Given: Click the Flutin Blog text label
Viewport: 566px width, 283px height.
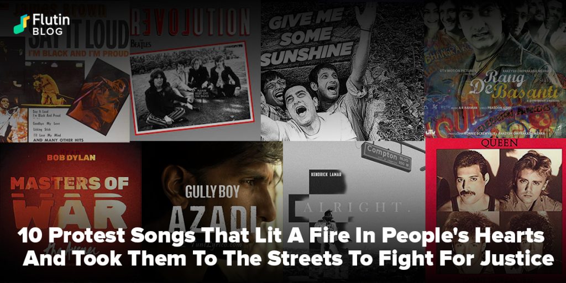Looking at the screenshot, I should [x=51, y=24].
